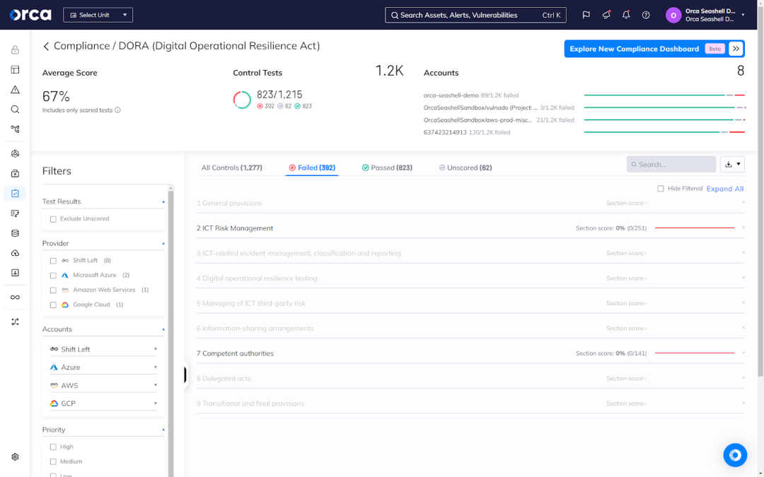Click the ICT Risk Management score bar
The width and height of the screenshot is (764, 477).
695,228
